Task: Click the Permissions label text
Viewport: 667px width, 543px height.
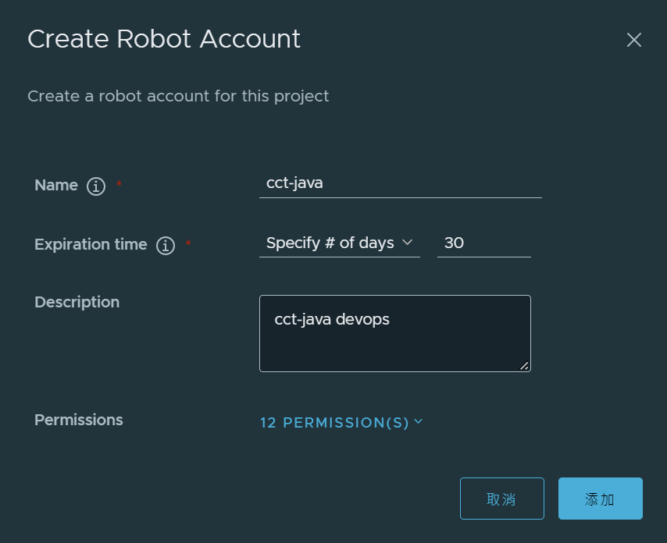Action: 79,420
